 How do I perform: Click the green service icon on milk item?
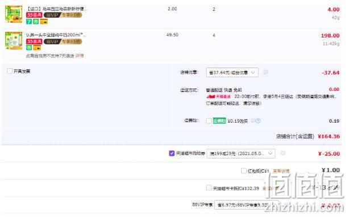[29, 48]
